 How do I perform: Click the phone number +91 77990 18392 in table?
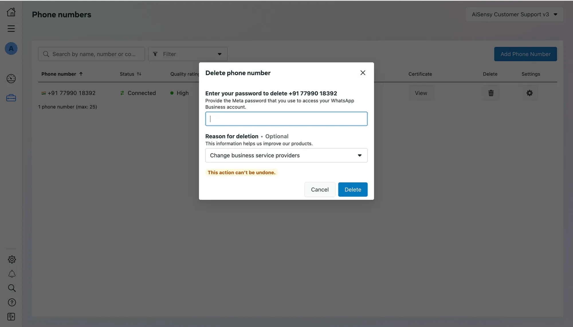pos(71,93)
